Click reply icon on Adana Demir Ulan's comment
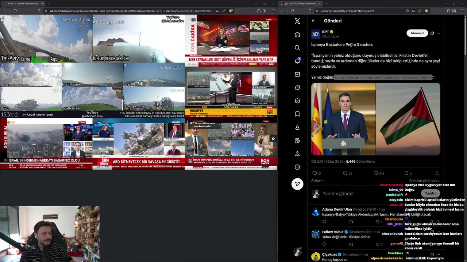 click(324, 222)
